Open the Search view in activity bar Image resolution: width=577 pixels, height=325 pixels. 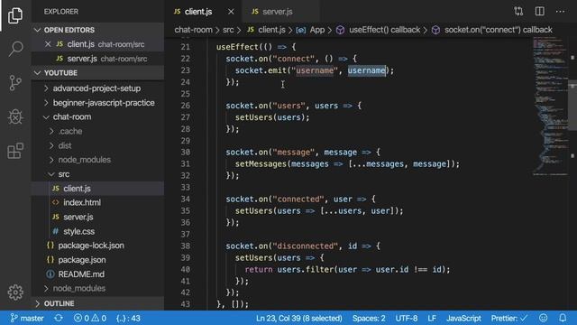[x=15, y=49]
